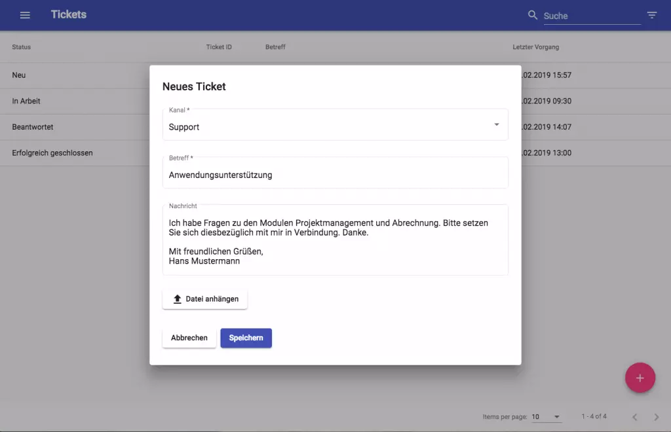Click the upload icon in Datei anhängen

177,299
